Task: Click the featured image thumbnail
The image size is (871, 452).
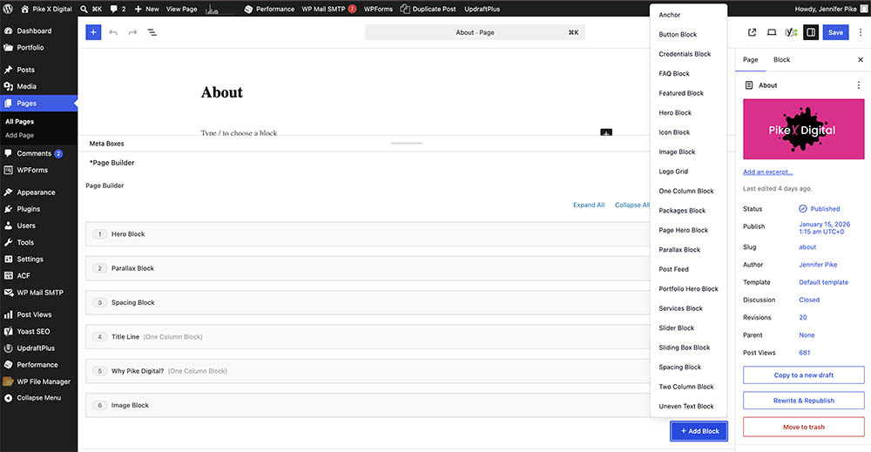Action: pos(803,129)
